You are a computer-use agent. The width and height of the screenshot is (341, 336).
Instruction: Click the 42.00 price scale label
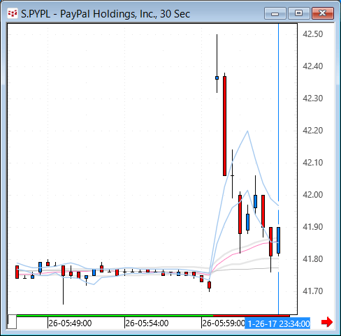coord(312,195)
